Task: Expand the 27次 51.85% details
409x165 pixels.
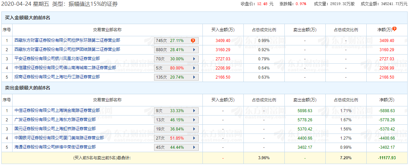Action: [194, 138]
